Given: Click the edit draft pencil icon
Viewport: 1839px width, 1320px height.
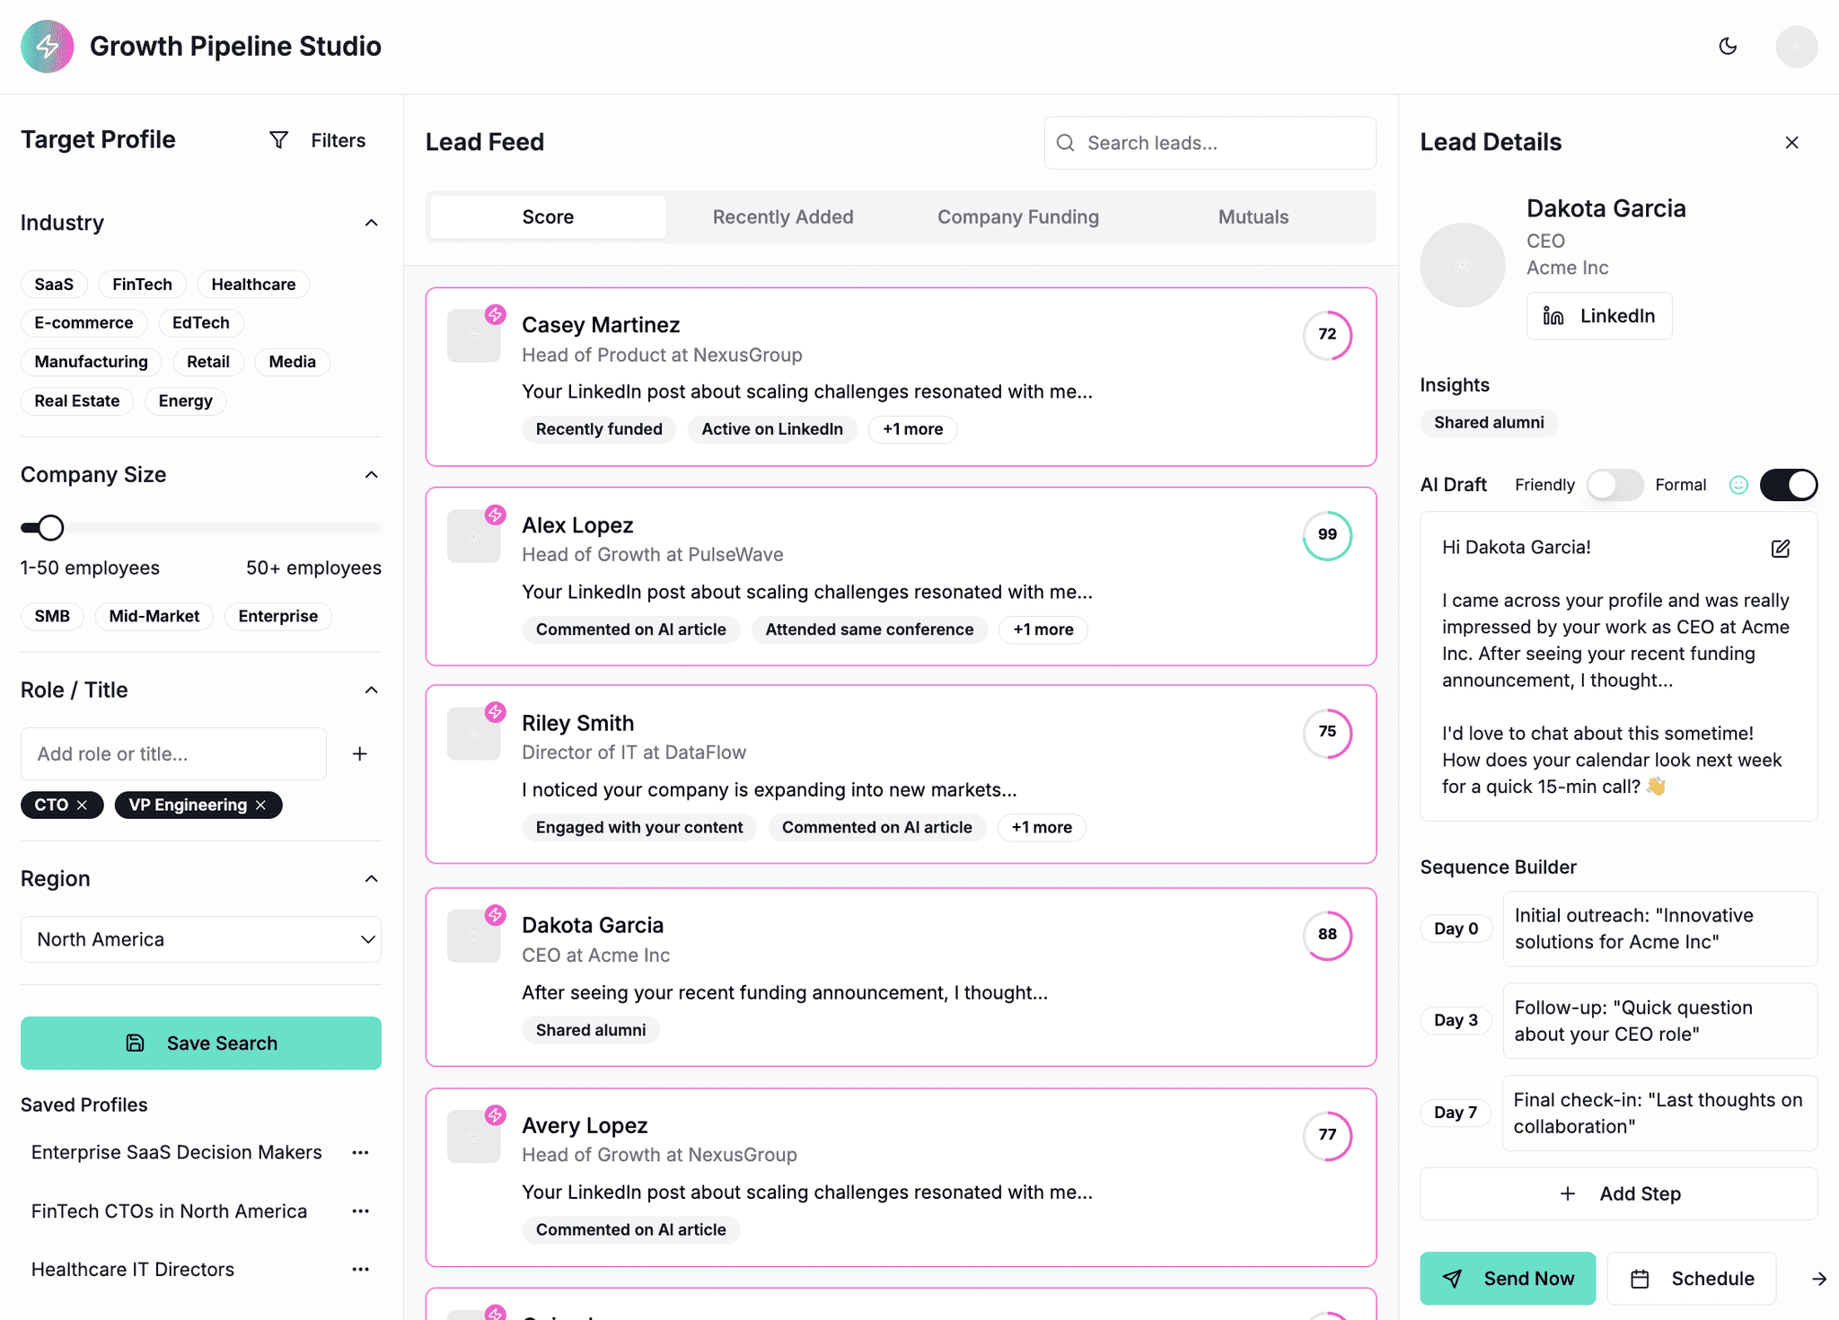Looking at the screenshot, I should (1780, 549).
